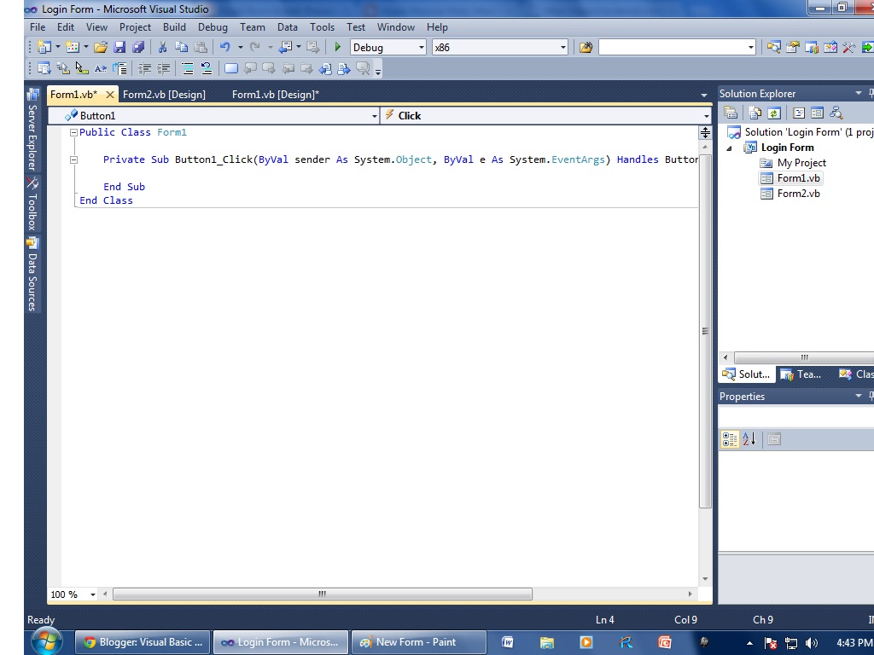874x655 pixels.
Task: Close the Form1.vb* tab
Action: tap(110, 95)
